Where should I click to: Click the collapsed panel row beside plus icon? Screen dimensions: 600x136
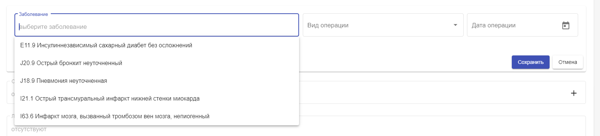click(442, 92)
